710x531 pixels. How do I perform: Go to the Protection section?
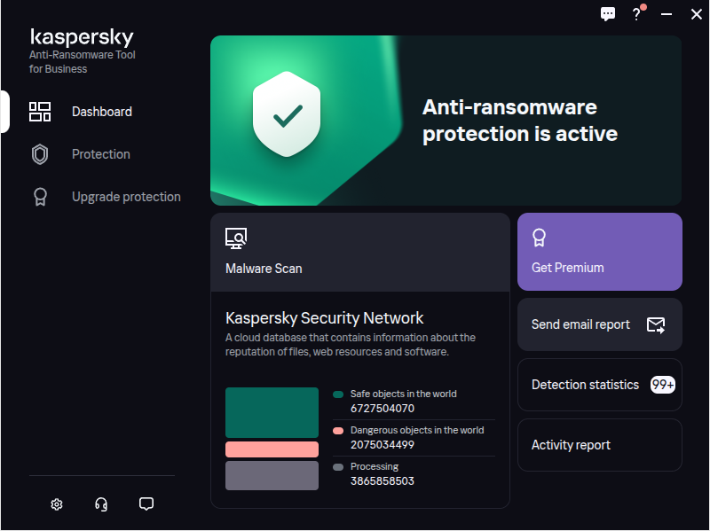pyautogui.click(x=101, y=154)
